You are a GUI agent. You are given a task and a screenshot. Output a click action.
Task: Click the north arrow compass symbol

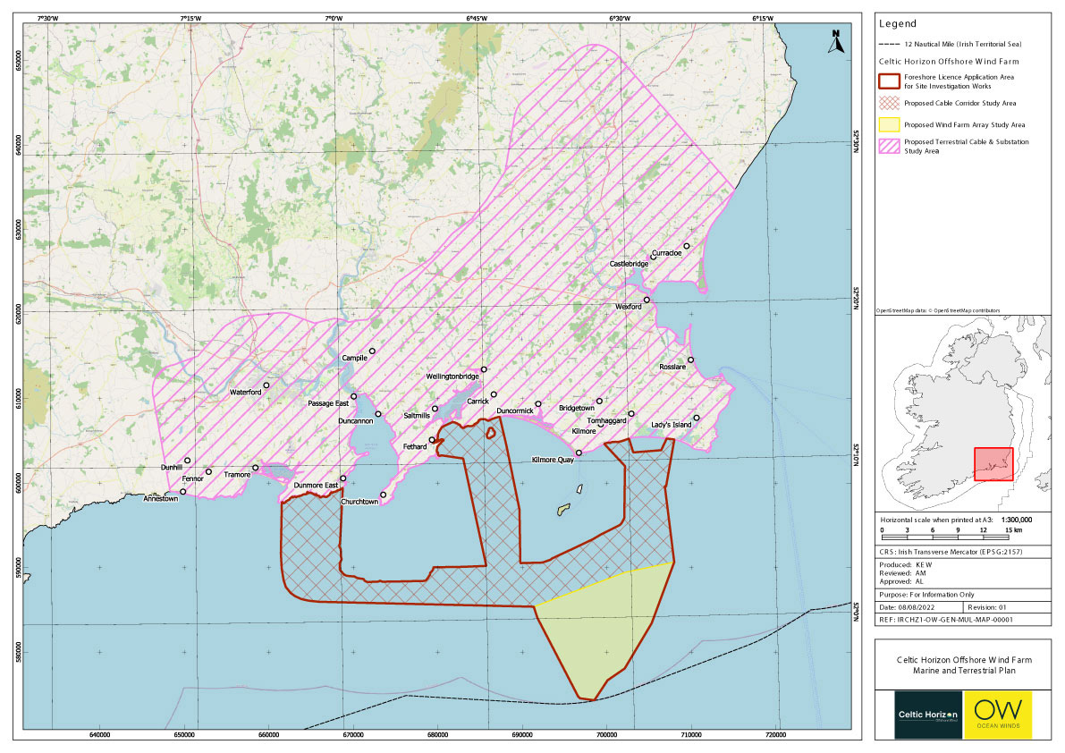[x=835, y=42]
